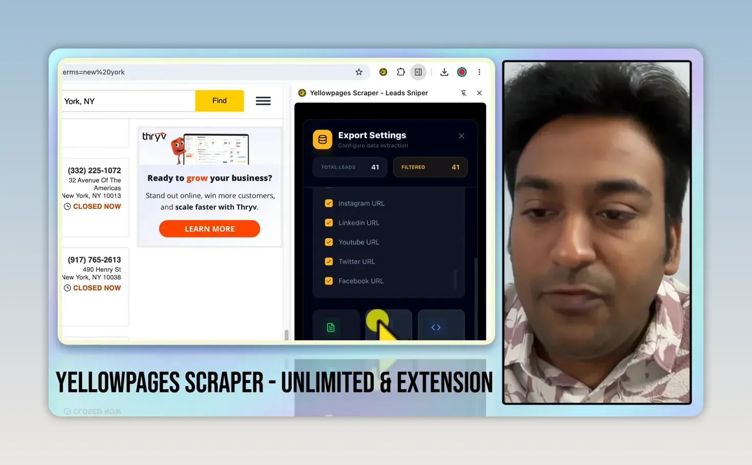Open the Leads Sniper extension icon in toolbar

[x=383, y=72]
